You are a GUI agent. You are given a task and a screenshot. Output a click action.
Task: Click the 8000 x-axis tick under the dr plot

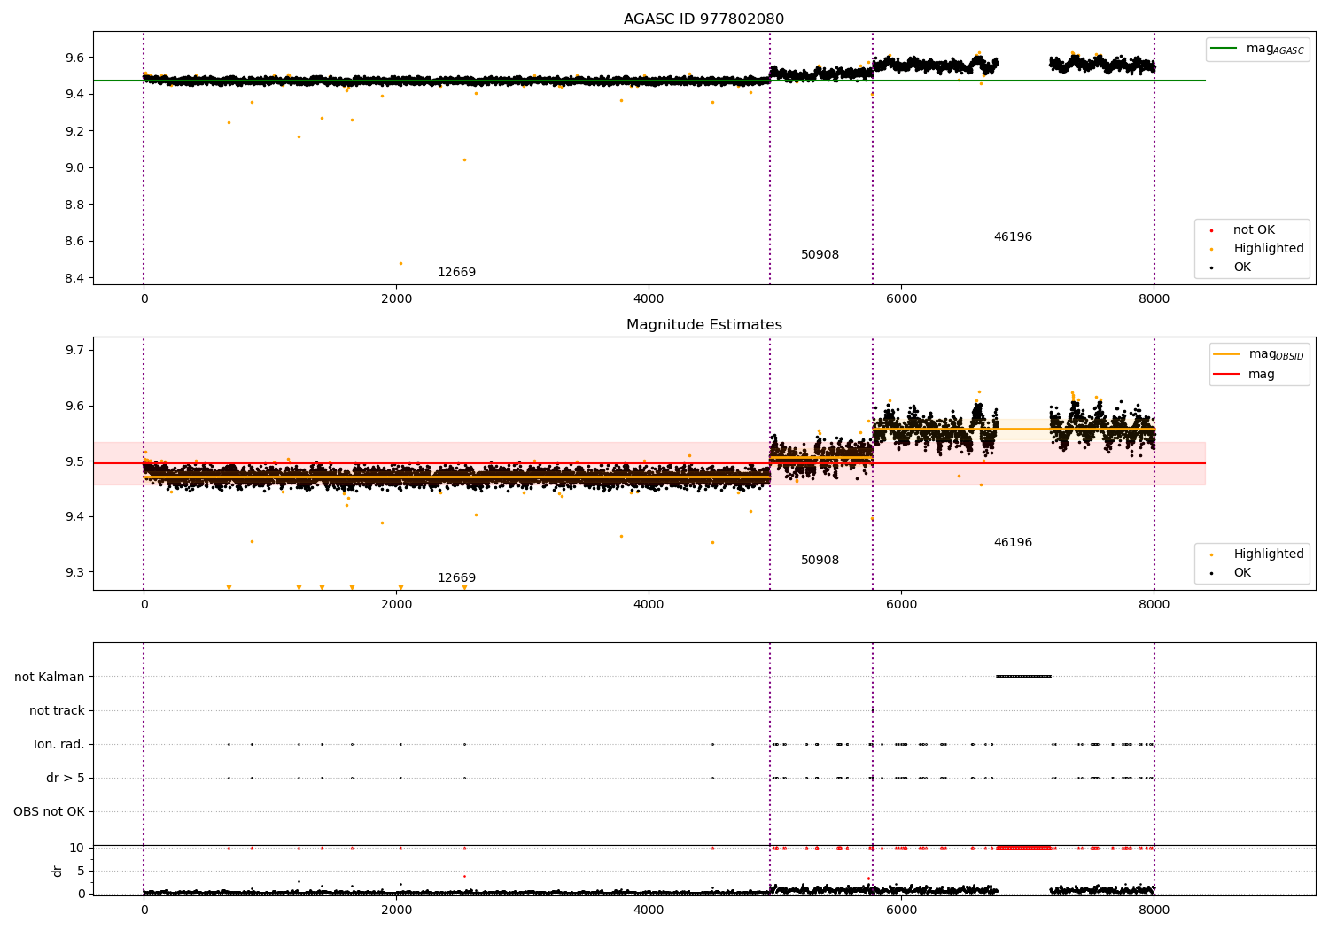pyautogui.click(x=1154, y=911)
